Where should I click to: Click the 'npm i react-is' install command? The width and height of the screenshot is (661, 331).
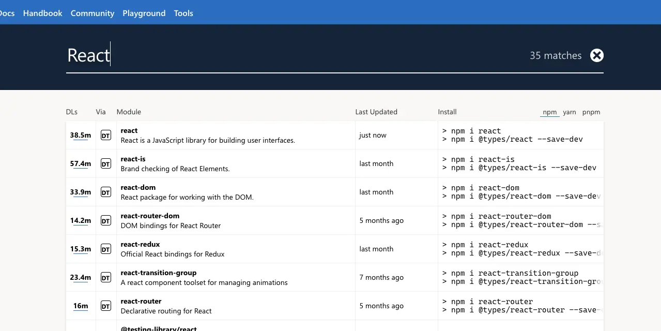pyautogui.click(x=479, y=160)
